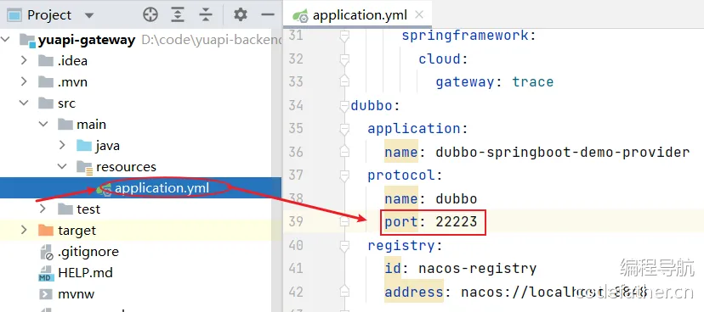Hide the Project panel with the minus icon
The width and height of the screenshot is (704, 312).
coord(268,15)
